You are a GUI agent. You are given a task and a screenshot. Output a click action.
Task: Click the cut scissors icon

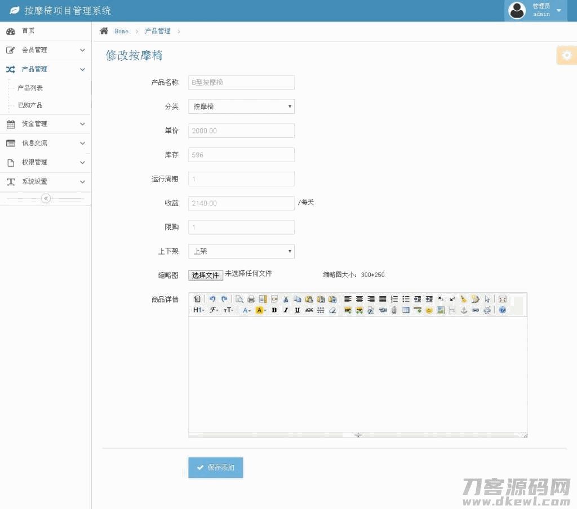(x=286, y=299)
